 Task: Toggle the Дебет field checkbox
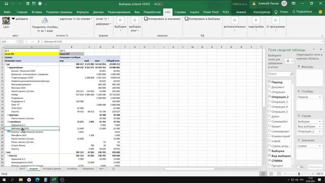click(269, 116)
